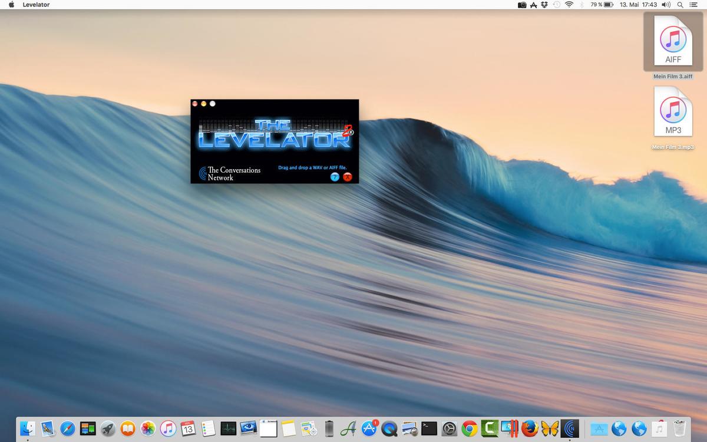Image resolution: width=707 pixels, height=442 pixels.
Task: Open the Apple menu
Action: [11, 5]
